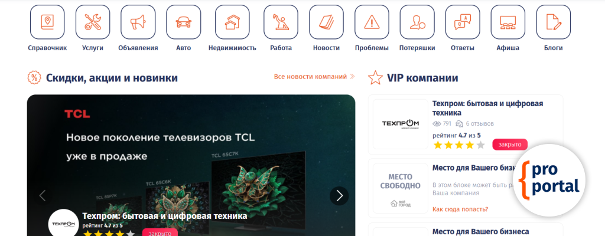
Task: Go back with the banner's previous arrow
Action: [x=43, y=196]
